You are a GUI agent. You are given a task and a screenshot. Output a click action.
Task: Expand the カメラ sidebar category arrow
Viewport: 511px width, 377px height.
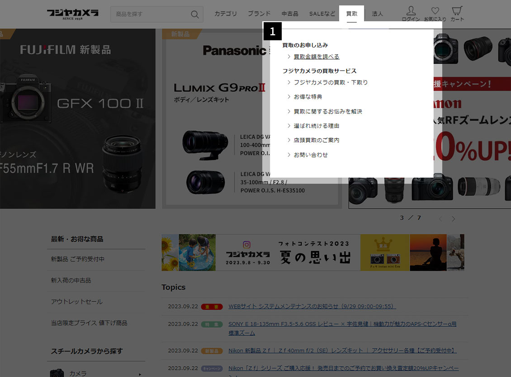140,374
